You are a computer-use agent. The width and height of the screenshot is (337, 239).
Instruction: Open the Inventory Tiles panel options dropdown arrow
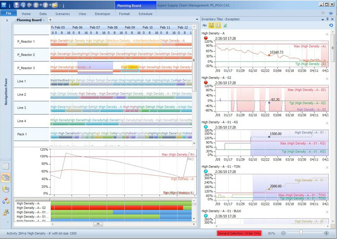(x=323, y=19)
